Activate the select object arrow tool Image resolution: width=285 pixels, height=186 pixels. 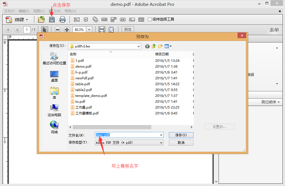pyautogui.click(x=44, y=30)
